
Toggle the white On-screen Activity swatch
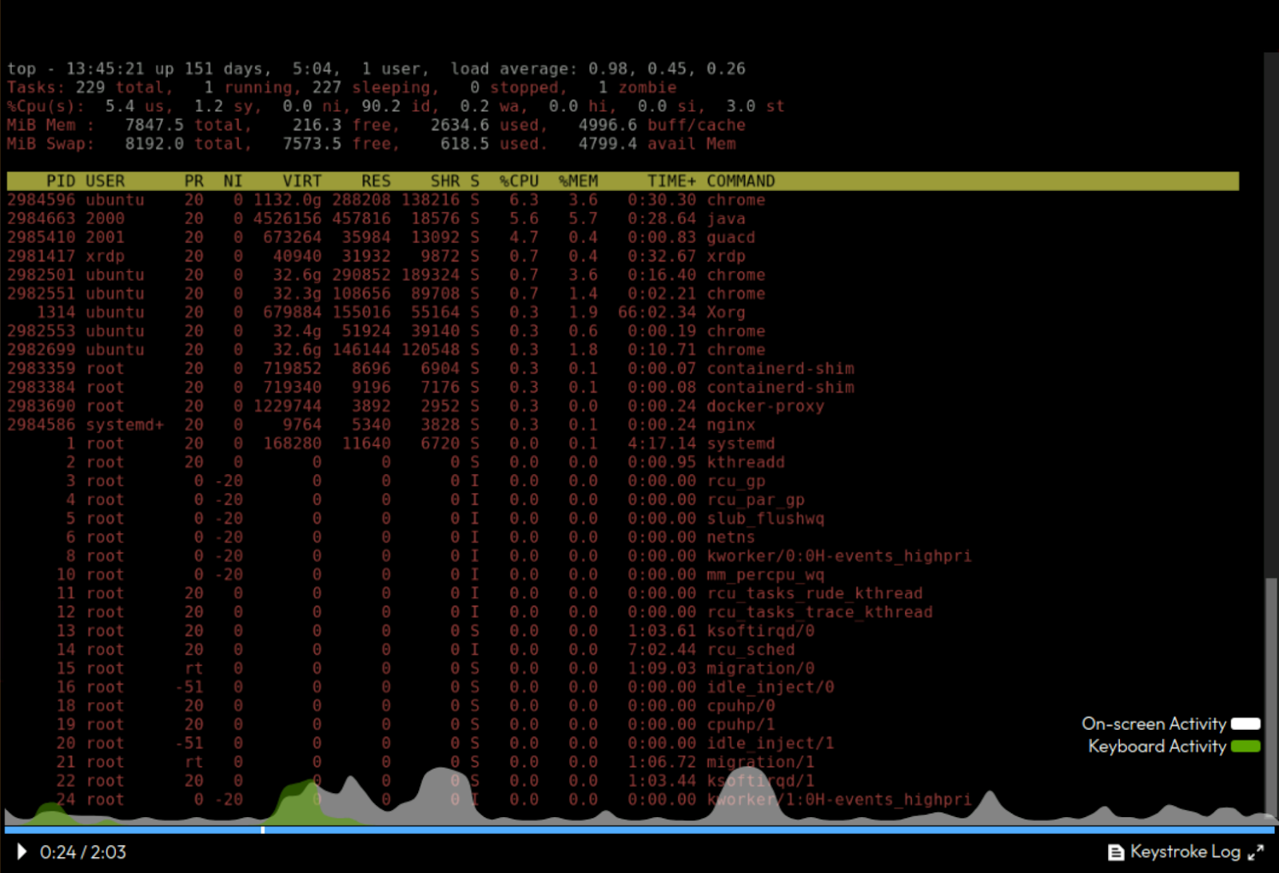1245,724
